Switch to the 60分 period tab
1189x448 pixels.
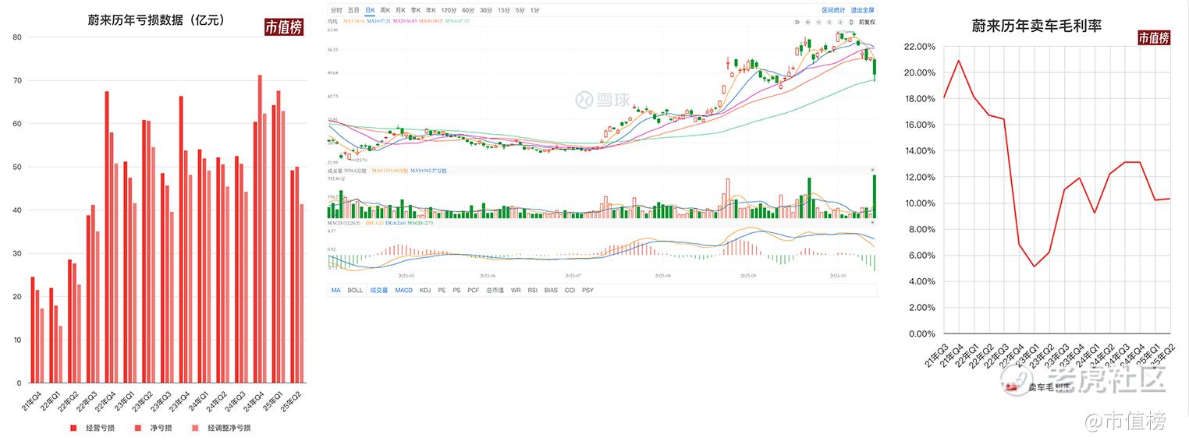(x=468, y=10)
